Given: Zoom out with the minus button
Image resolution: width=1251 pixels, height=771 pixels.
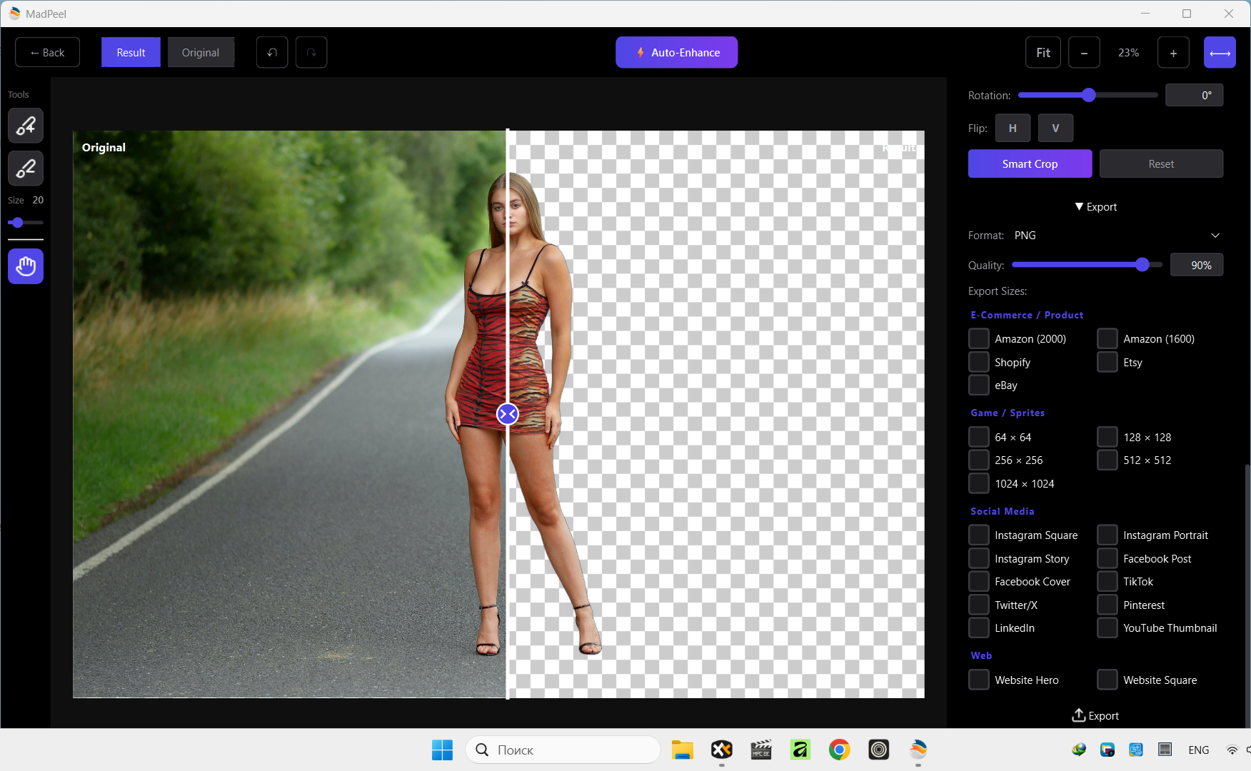Looking at the screenshot, I should 1084,53.
